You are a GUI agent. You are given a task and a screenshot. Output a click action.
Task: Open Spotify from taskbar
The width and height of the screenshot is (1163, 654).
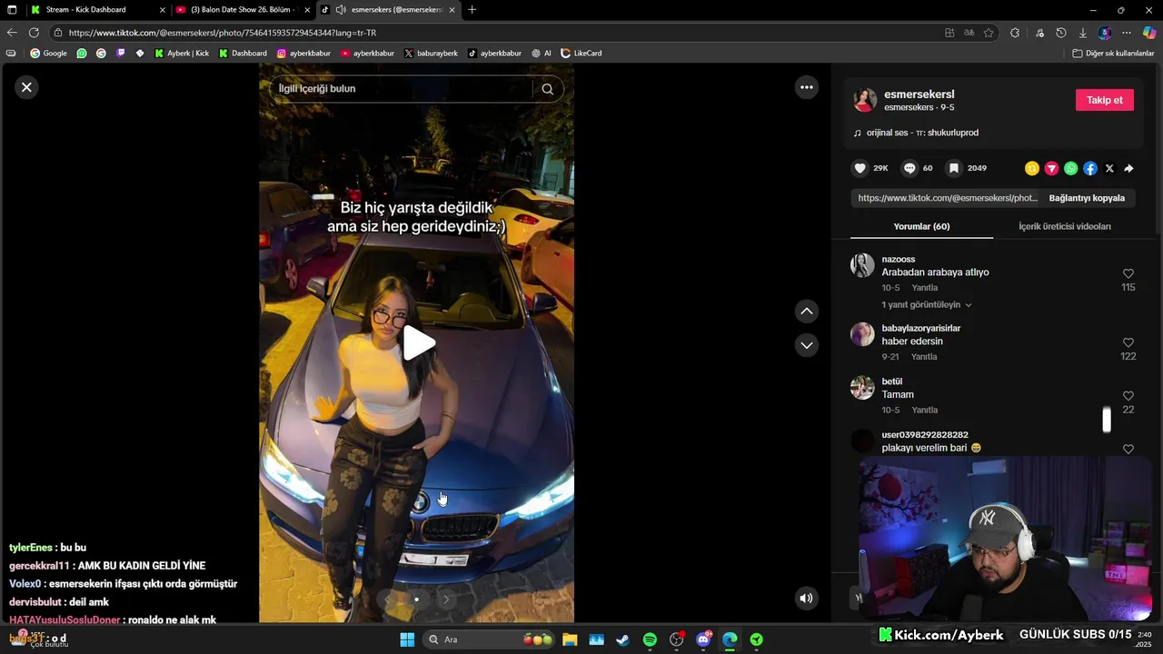[x=650, y=639]
